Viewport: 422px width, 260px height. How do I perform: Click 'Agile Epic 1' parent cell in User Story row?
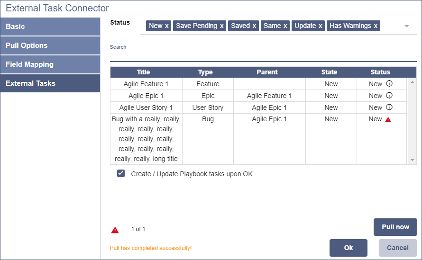269,108
